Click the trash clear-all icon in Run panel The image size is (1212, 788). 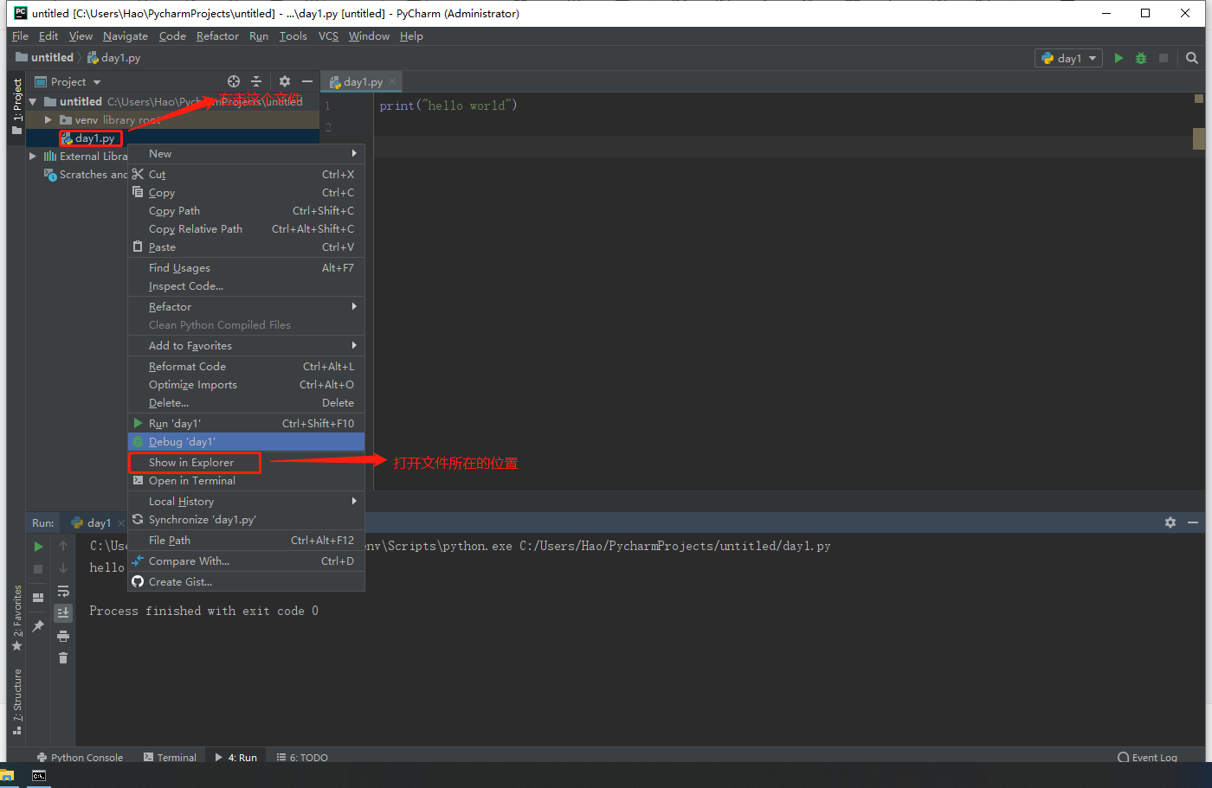click(x=63, y=658)
